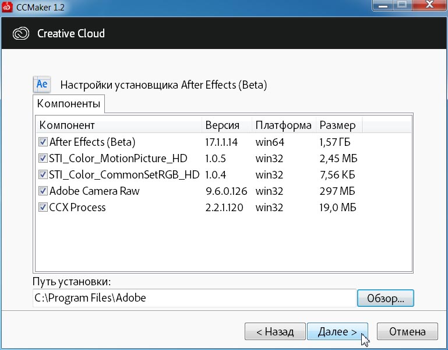Disable the Adobe Camera Raw component

pos(43,191)
